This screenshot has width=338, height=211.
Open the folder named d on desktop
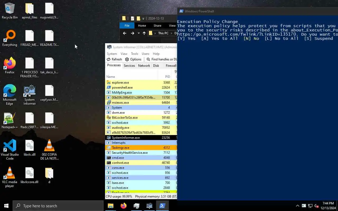coord(49,176)
